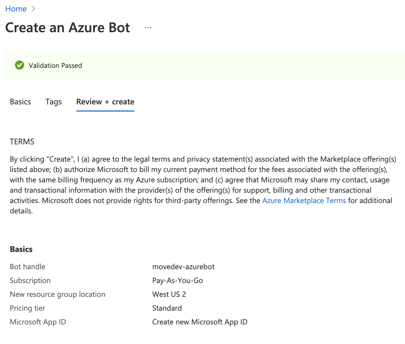This screenshot has width=405, height=344.
Task: Switch to the Basics tab
Action: (x=20, y=102)
